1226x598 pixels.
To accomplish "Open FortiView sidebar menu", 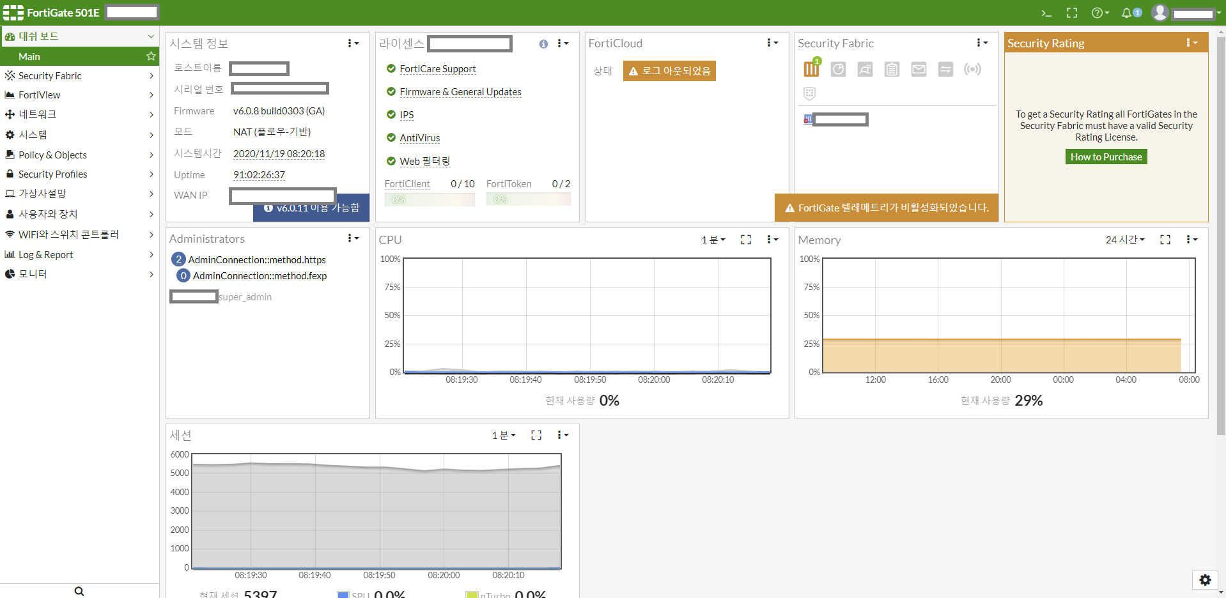I will (79, 95).
